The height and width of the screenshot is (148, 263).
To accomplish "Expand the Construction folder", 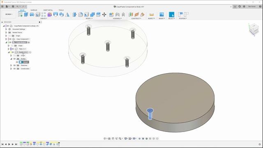I will pyautogui.click(x=11, y=69).
